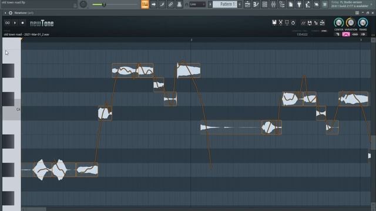This screenshot has width=376, height=211.
Task: Expand the arrow menu left of Newtone gear
Action: (x=5, y=13)
